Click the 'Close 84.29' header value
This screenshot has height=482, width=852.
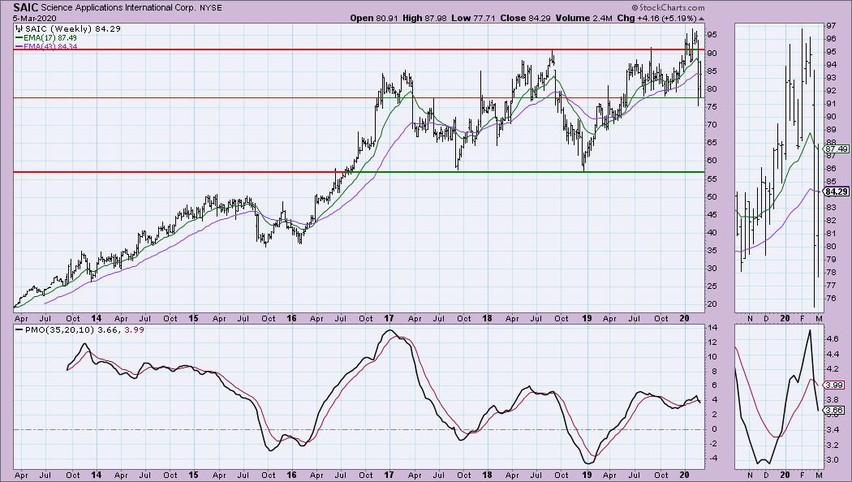pyautogui.click(x=525, y=18)
